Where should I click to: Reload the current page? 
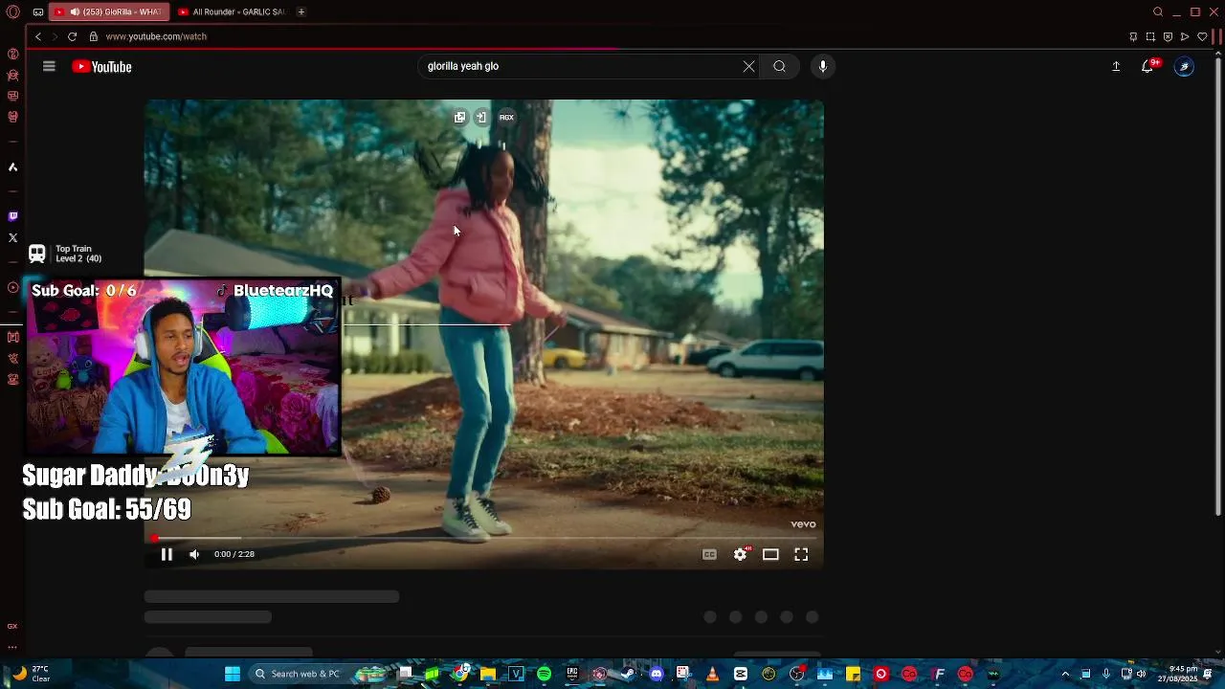(72, 36)
